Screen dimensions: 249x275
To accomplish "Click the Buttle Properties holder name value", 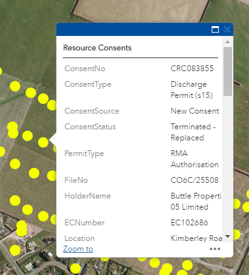I will (x=196, y=201).
